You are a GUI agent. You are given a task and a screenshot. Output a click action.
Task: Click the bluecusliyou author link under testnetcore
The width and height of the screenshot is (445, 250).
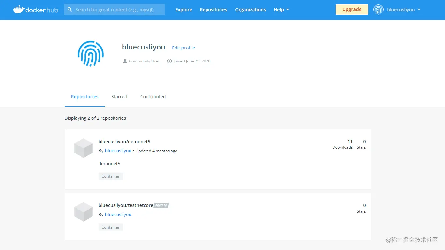(118, 215)
